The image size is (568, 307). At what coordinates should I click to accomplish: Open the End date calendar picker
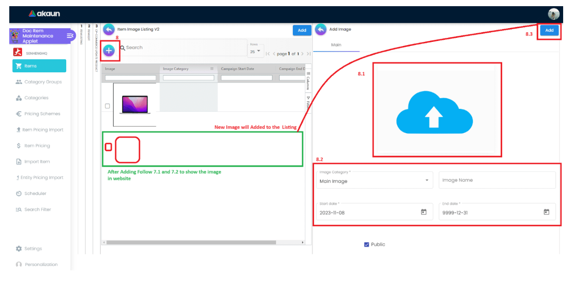tap(546, 212)
